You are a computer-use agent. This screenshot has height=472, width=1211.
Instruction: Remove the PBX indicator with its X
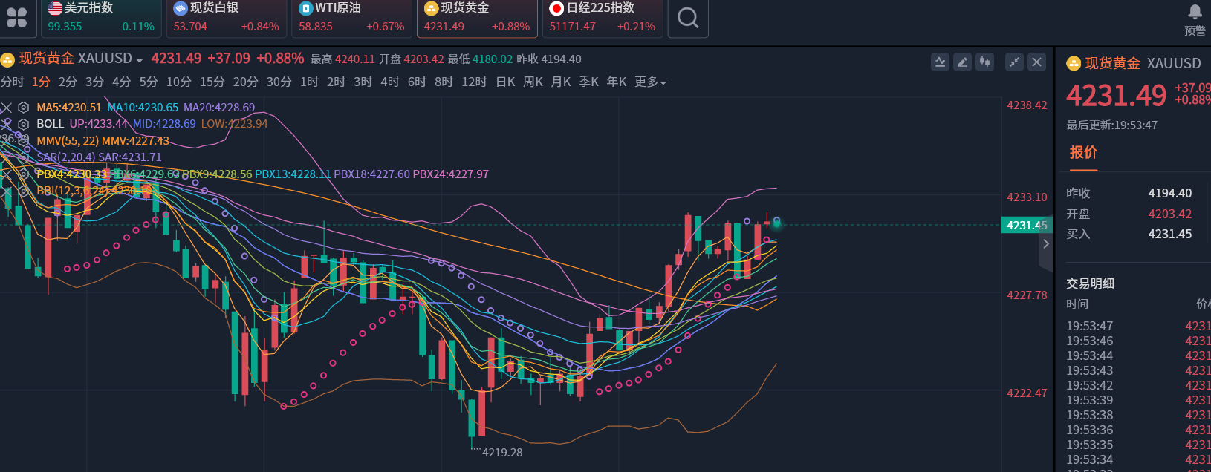pyautogui.click(x=7, y=174)
